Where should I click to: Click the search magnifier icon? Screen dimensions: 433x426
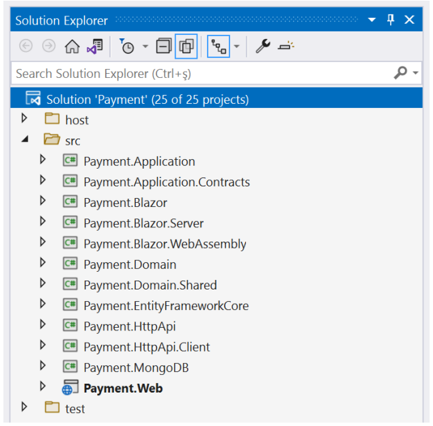click(x=400, y=73)
